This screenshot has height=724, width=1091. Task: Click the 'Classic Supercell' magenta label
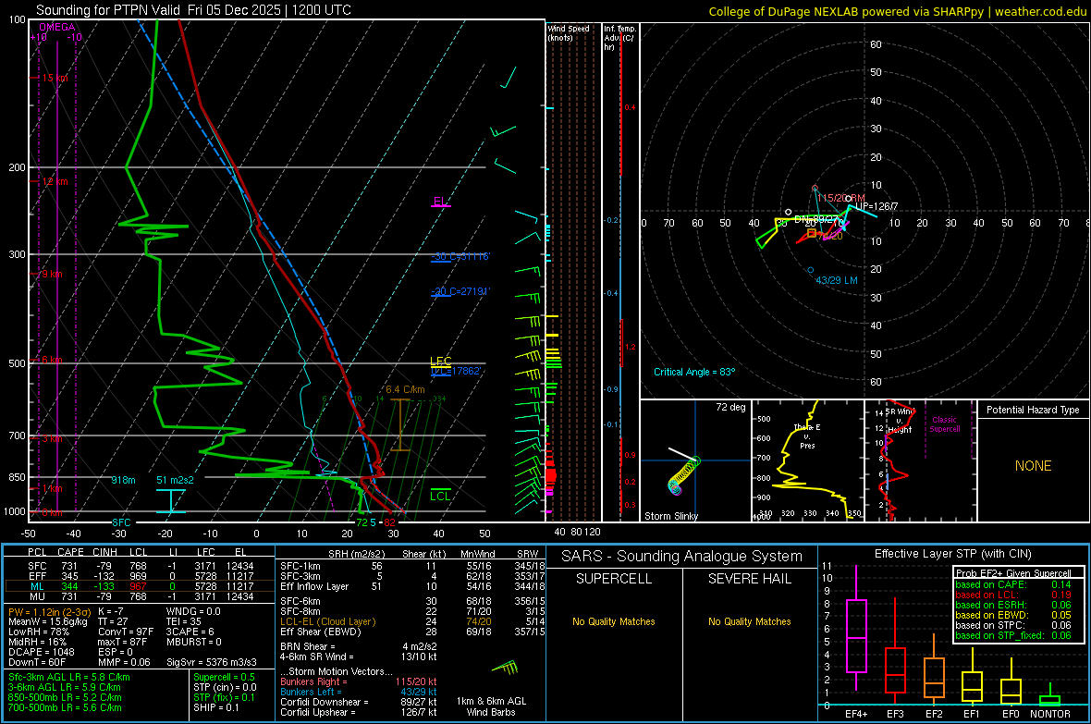944,424
